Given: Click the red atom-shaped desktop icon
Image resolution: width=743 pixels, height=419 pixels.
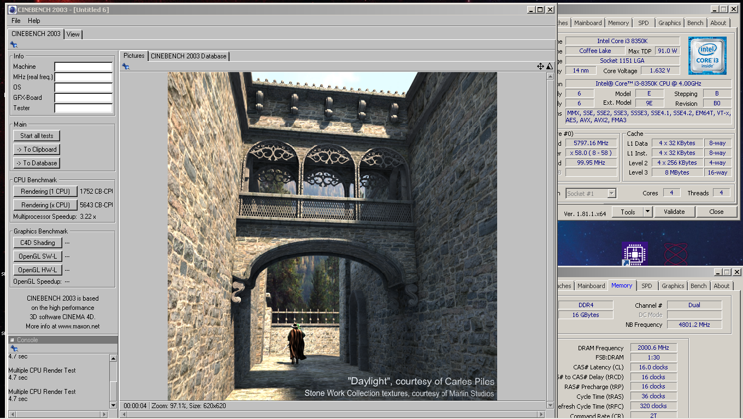Looking at the screenshot, I should point(676,255).
